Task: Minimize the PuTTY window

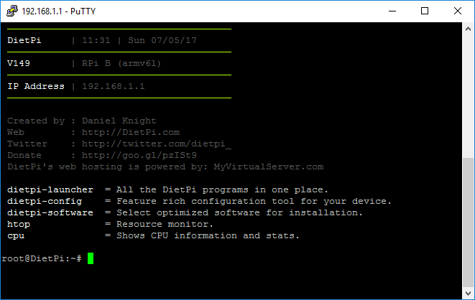Action: [392, 11]
